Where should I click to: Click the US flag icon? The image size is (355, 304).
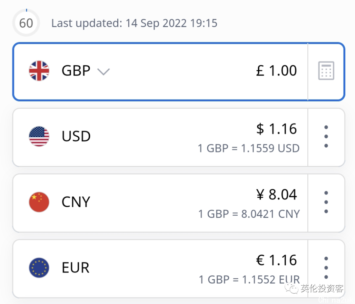coord(39,136)
